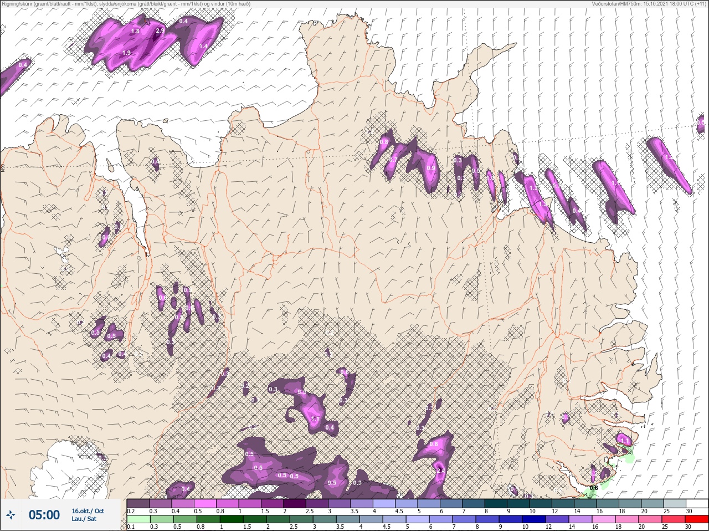Click the dark plum swatch above the 0.2 label
The image size is (709, 531).
(x=138, y=504)
